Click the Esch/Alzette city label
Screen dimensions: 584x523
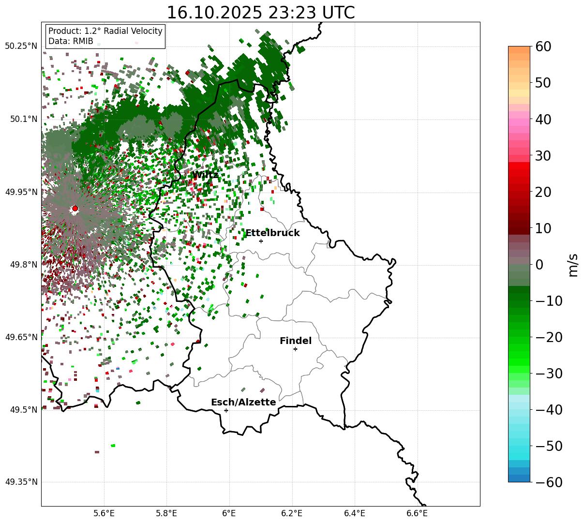243,403
